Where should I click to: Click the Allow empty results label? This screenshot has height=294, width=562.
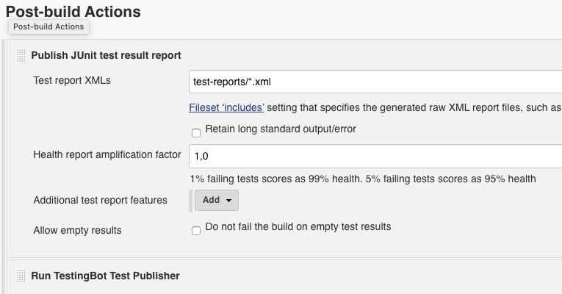tap(77, 230)
